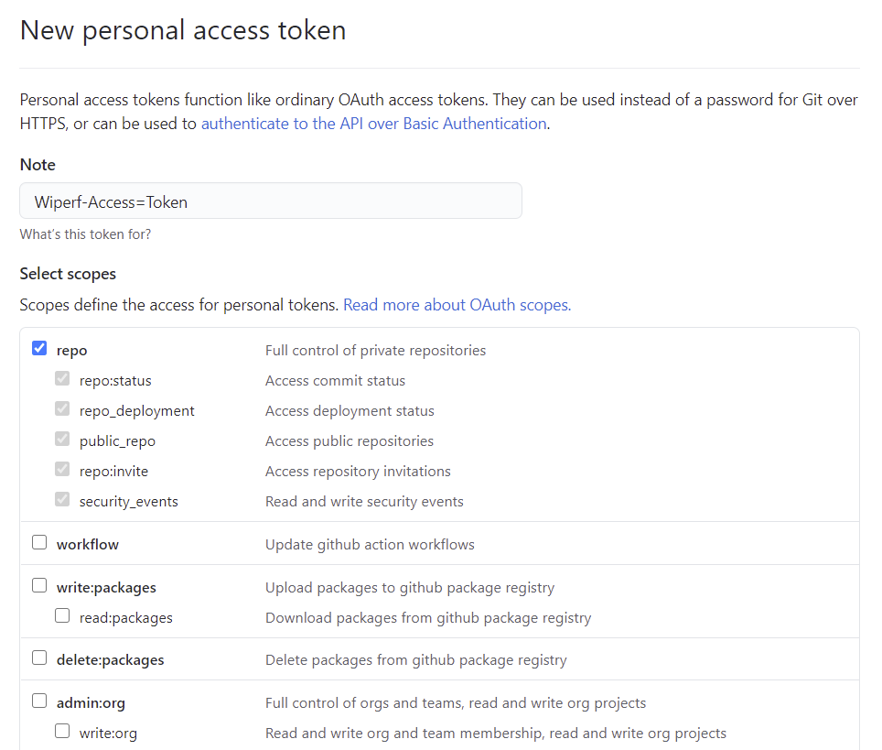This screenshot has height=750, width=882.
Task: Click the Note text field
Action: click(x=271, y=201)
